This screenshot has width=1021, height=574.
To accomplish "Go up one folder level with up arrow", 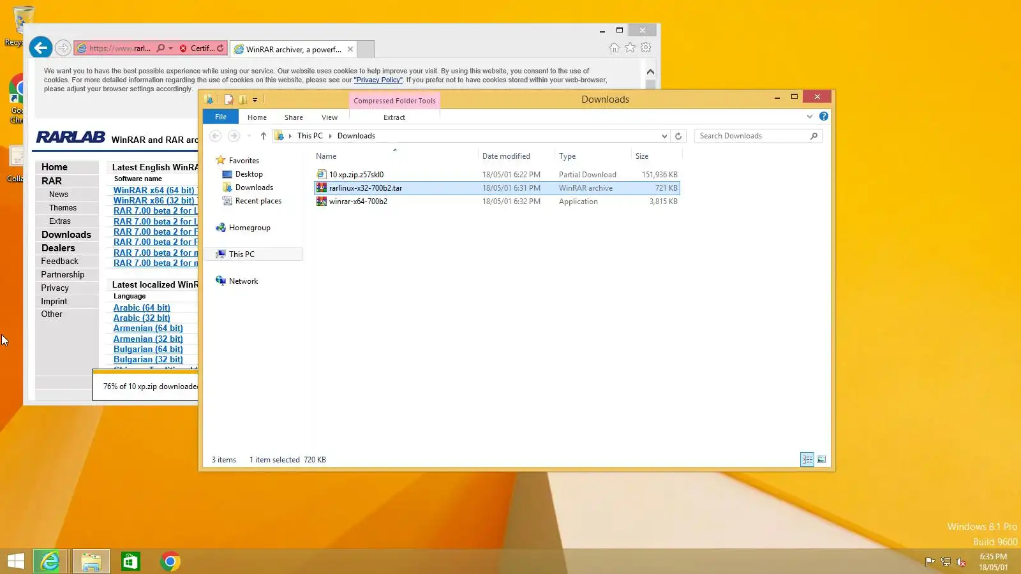I will pyautogui.click(x=263, y=136).
